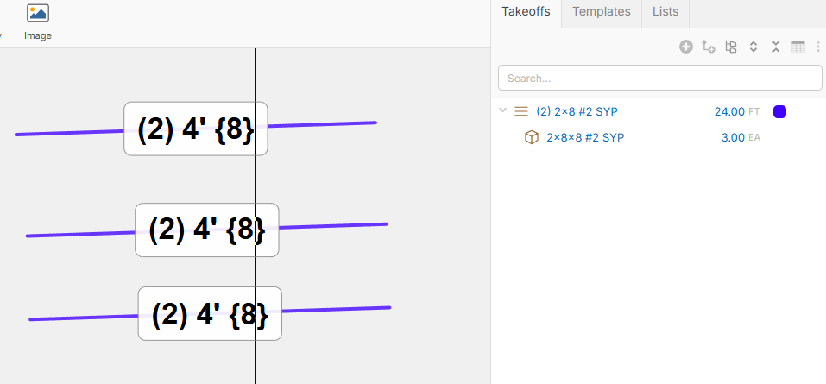Click the add child item icon
Screen dimensions: 826x384
[x=709, y=47]
